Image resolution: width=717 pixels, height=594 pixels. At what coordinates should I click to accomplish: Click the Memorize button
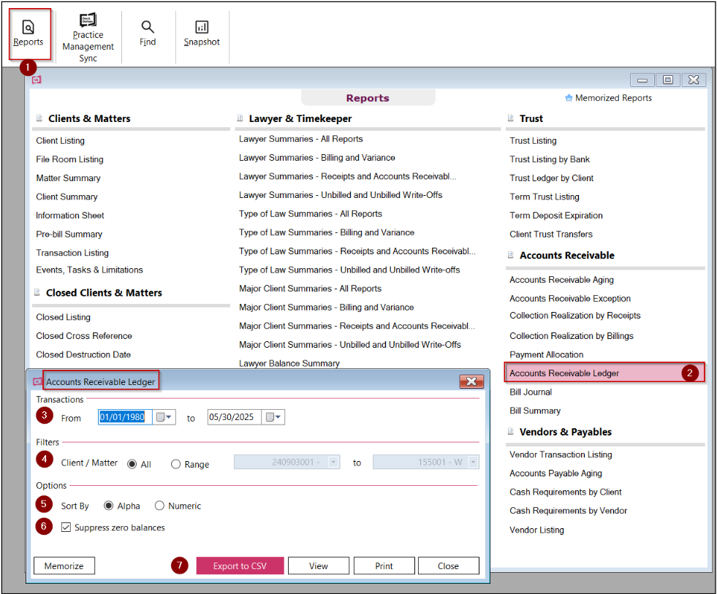point(64,566)
